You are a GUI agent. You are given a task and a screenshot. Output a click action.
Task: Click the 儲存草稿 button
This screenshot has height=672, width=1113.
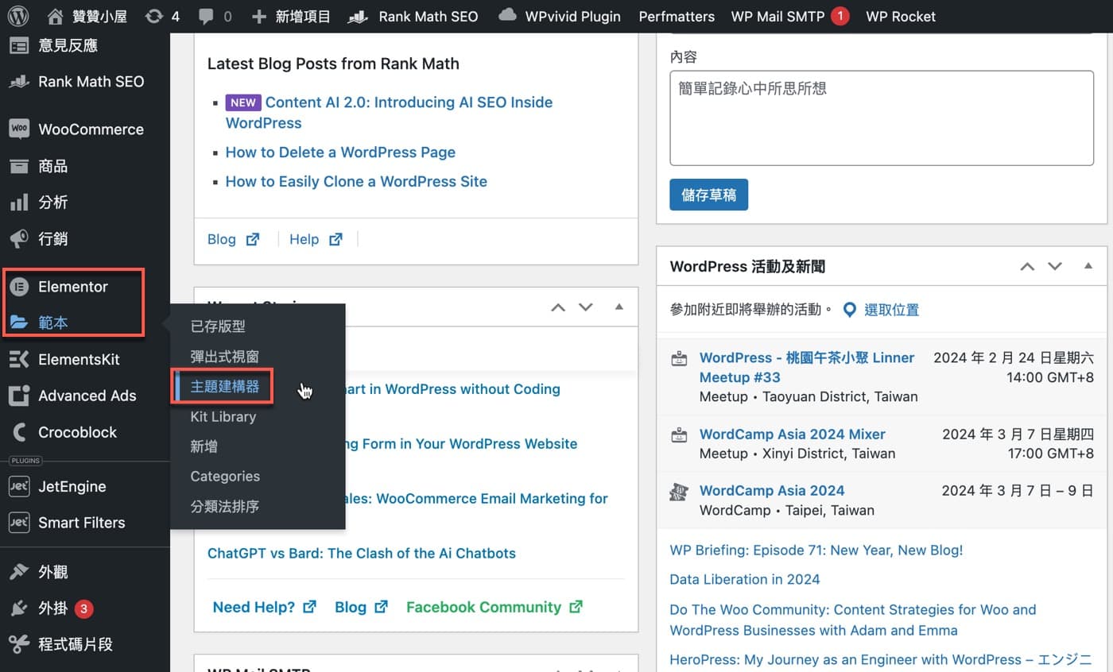pos(708,195)
